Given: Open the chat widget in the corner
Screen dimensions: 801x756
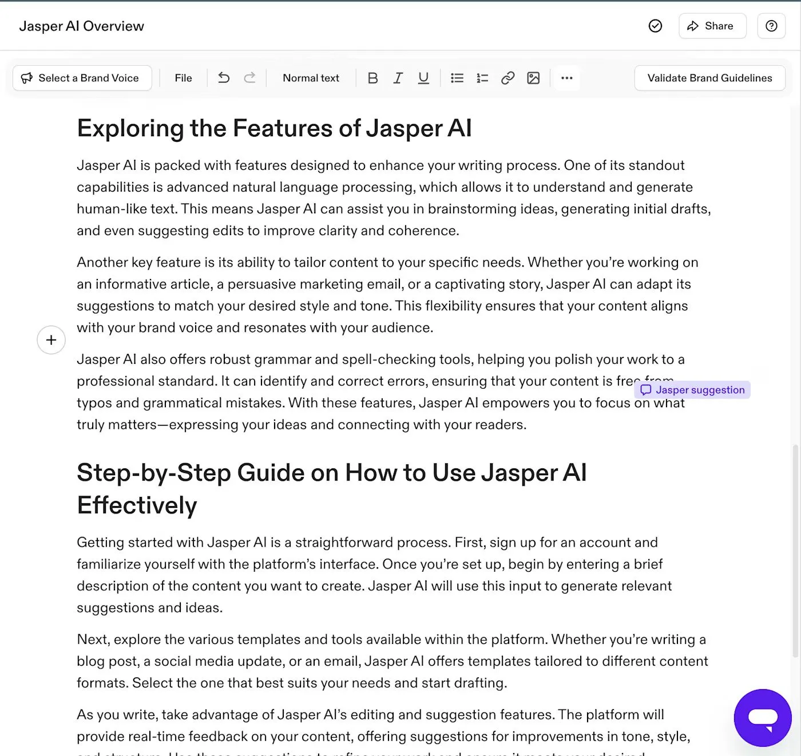Looking at the screenshot, I should 763,718.
